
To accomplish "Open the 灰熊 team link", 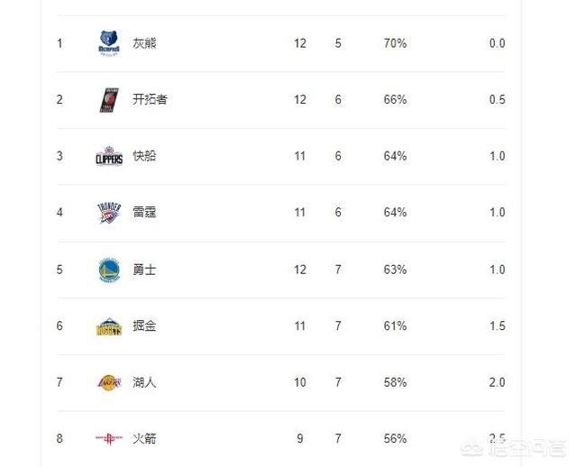I will pyautogui.click(x=144, y=43).
